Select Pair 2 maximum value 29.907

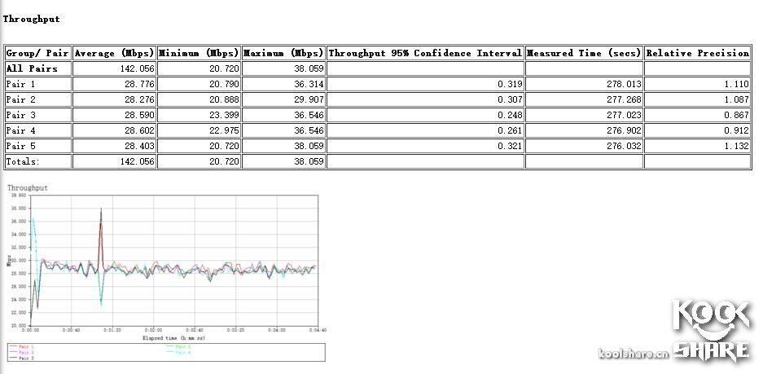click(309, 100)
